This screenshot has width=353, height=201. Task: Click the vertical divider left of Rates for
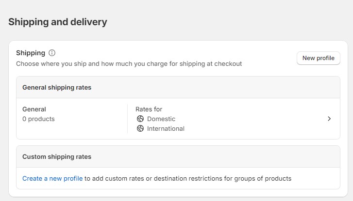point(127,119)
